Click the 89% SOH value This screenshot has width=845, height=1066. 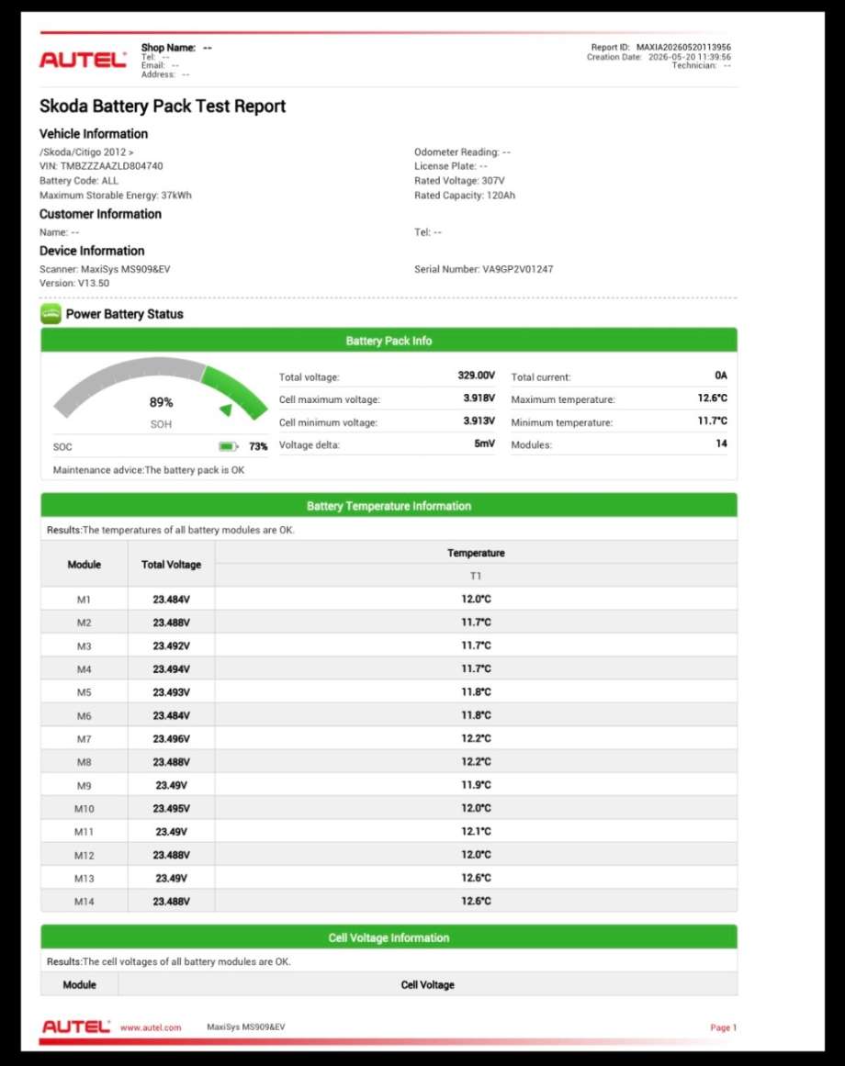pyautogui.click(x=161, y=402)
